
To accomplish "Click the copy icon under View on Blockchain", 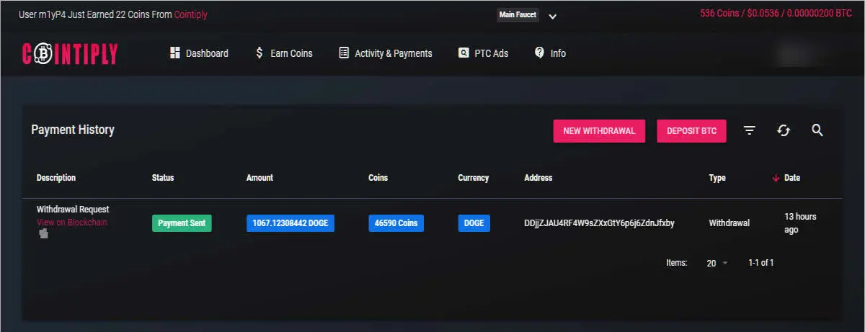I will coord(43,234).
